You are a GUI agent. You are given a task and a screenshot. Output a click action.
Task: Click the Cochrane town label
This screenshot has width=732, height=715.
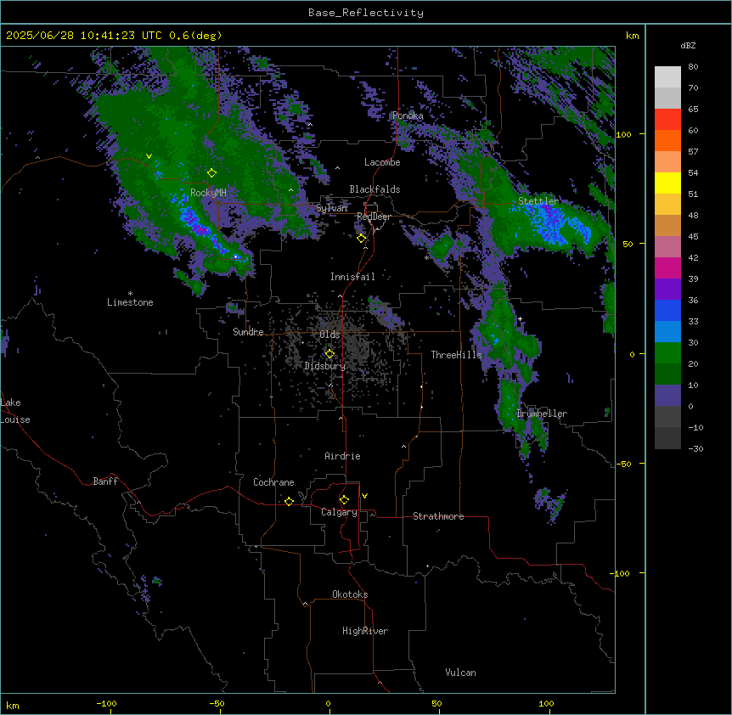[x=273, y=482]
